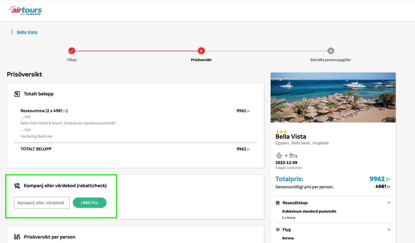Click the bed icon in the trip summary
This screenshot has height=243, width=415.
coord(293,155)
